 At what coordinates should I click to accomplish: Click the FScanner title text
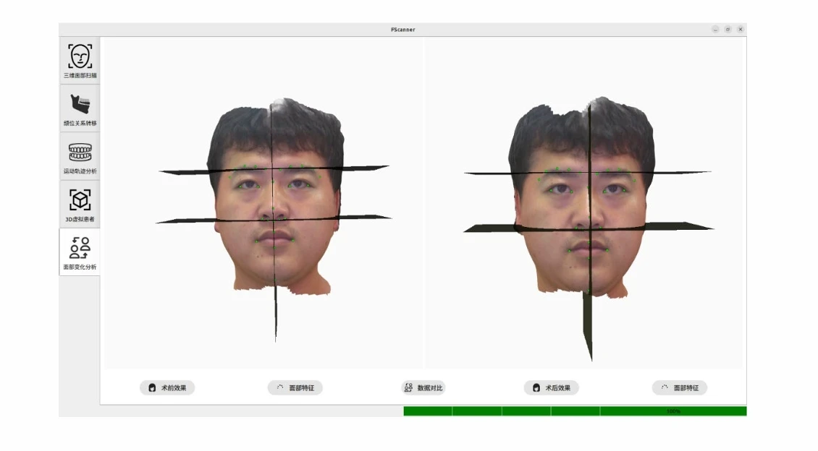(402, 30)
